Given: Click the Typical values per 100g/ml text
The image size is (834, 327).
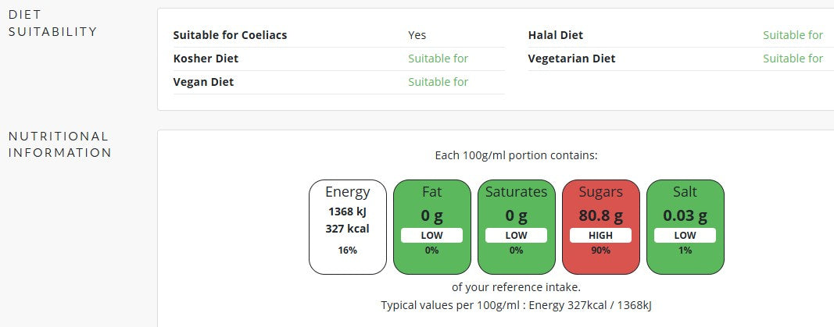Looking at the screenshot, I should [516, 305].
